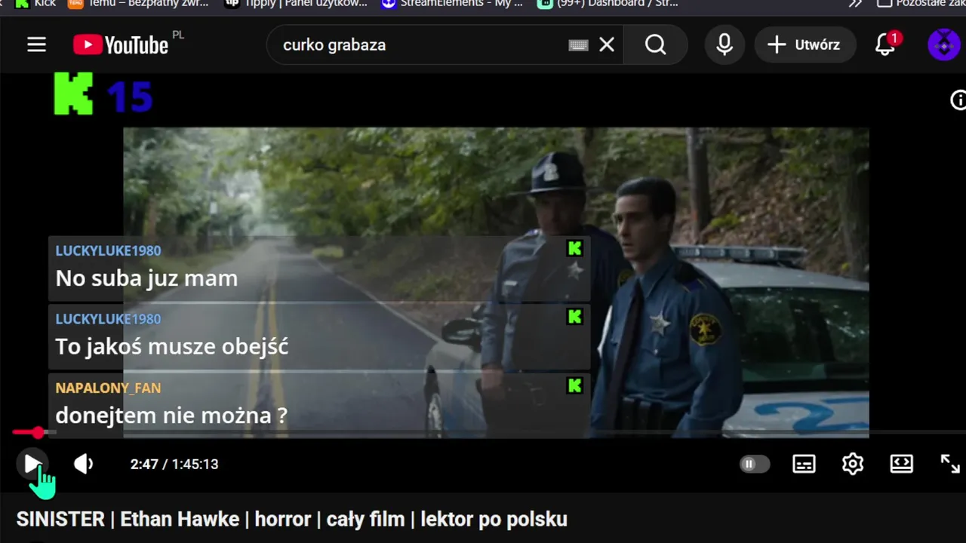This screenshot has height=543, width=966.
Task: Open the player settings gear
Action: 853,464
